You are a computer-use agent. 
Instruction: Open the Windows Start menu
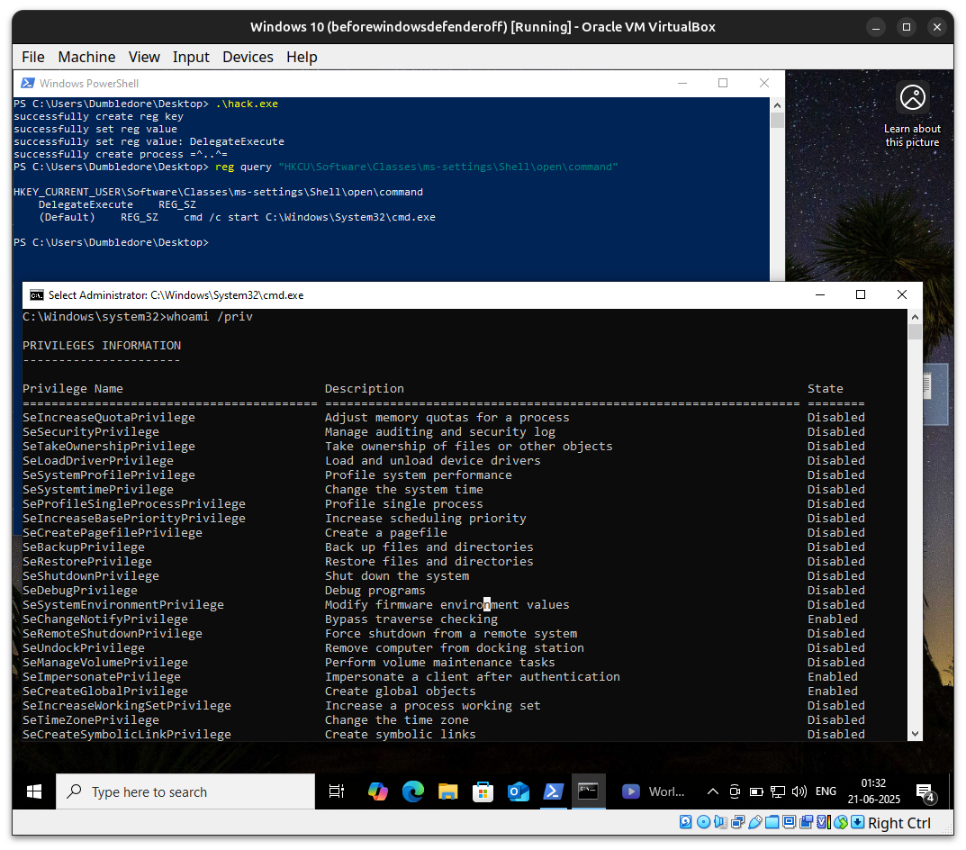click(34, 791)
